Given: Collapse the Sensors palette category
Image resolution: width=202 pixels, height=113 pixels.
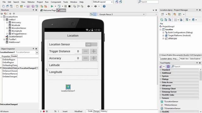Looking at the screenshot, I should coord(161,98).
